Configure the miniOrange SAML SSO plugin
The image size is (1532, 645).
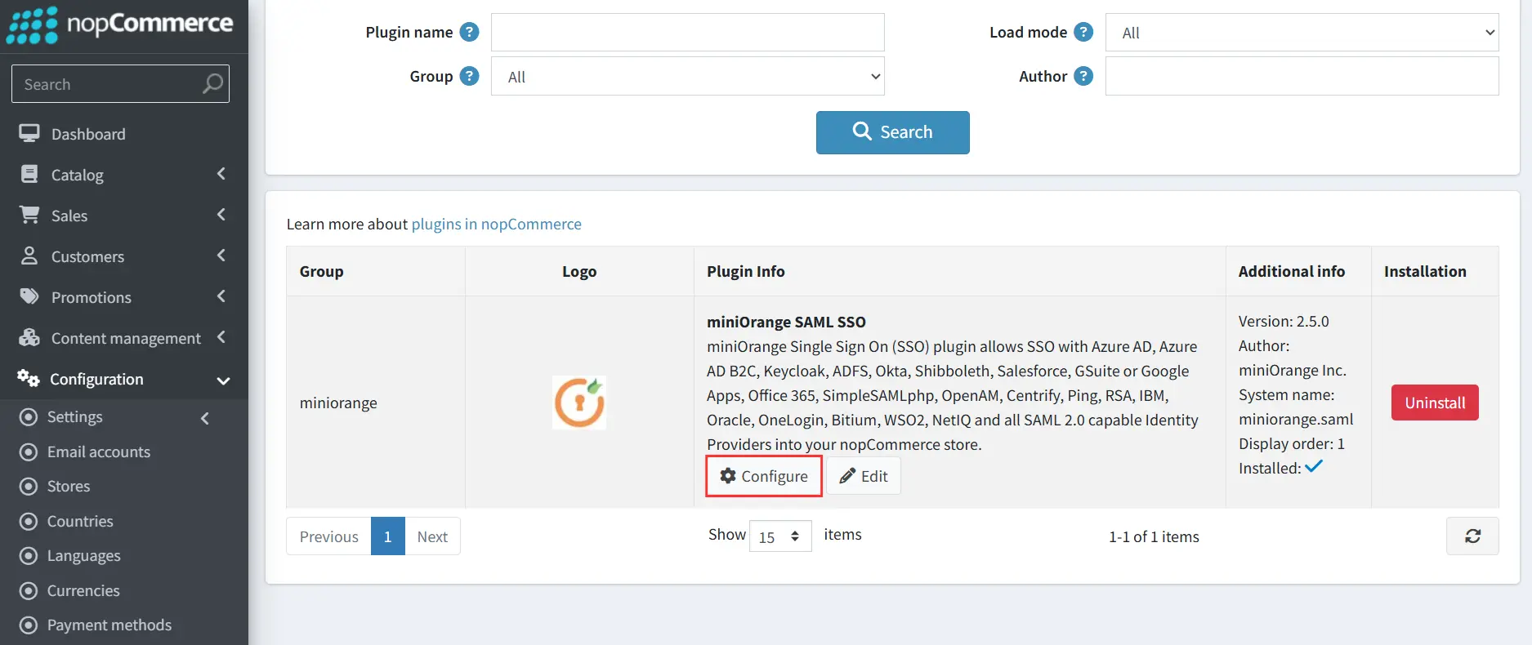click(x=764, y=476)
